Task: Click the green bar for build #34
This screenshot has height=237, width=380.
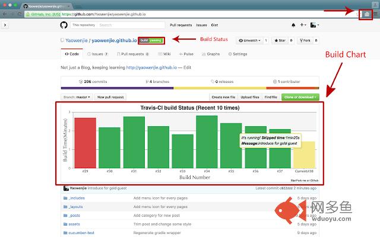Action: 207,142
